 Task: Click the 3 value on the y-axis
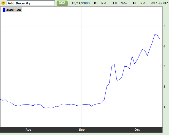click(164, 66)
